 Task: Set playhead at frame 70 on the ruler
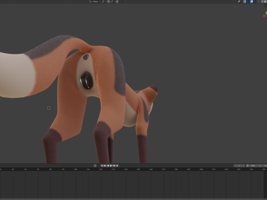tap(38, 169)
